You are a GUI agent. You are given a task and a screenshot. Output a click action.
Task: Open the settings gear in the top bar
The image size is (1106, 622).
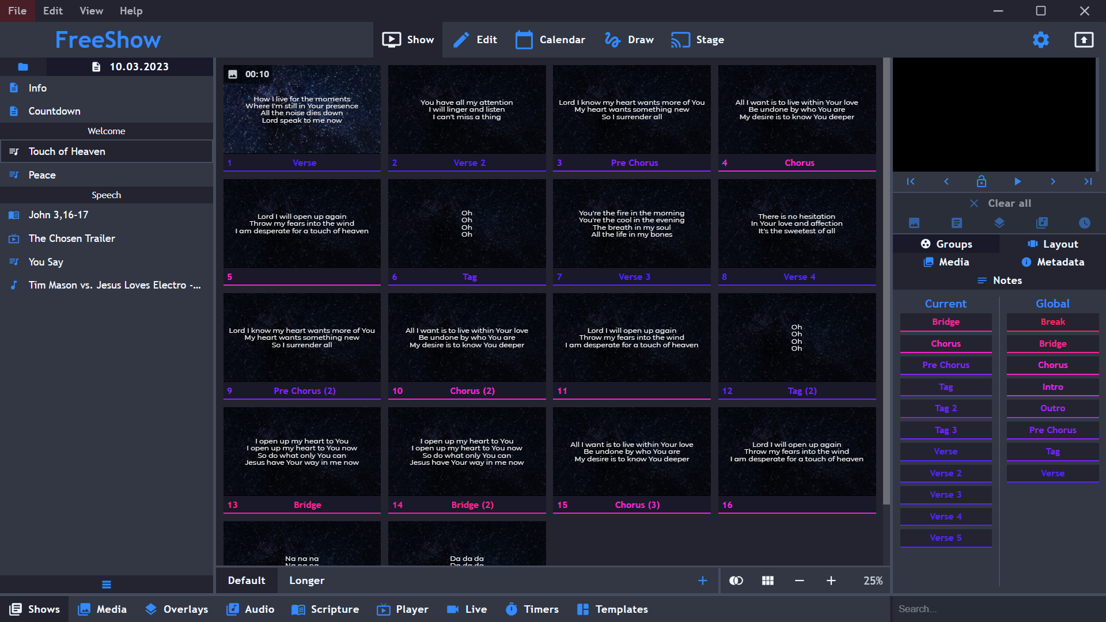point(1041,40)
